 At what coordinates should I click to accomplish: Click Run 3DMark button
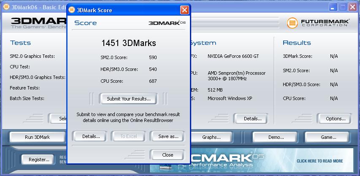click(x=38, y=137)
